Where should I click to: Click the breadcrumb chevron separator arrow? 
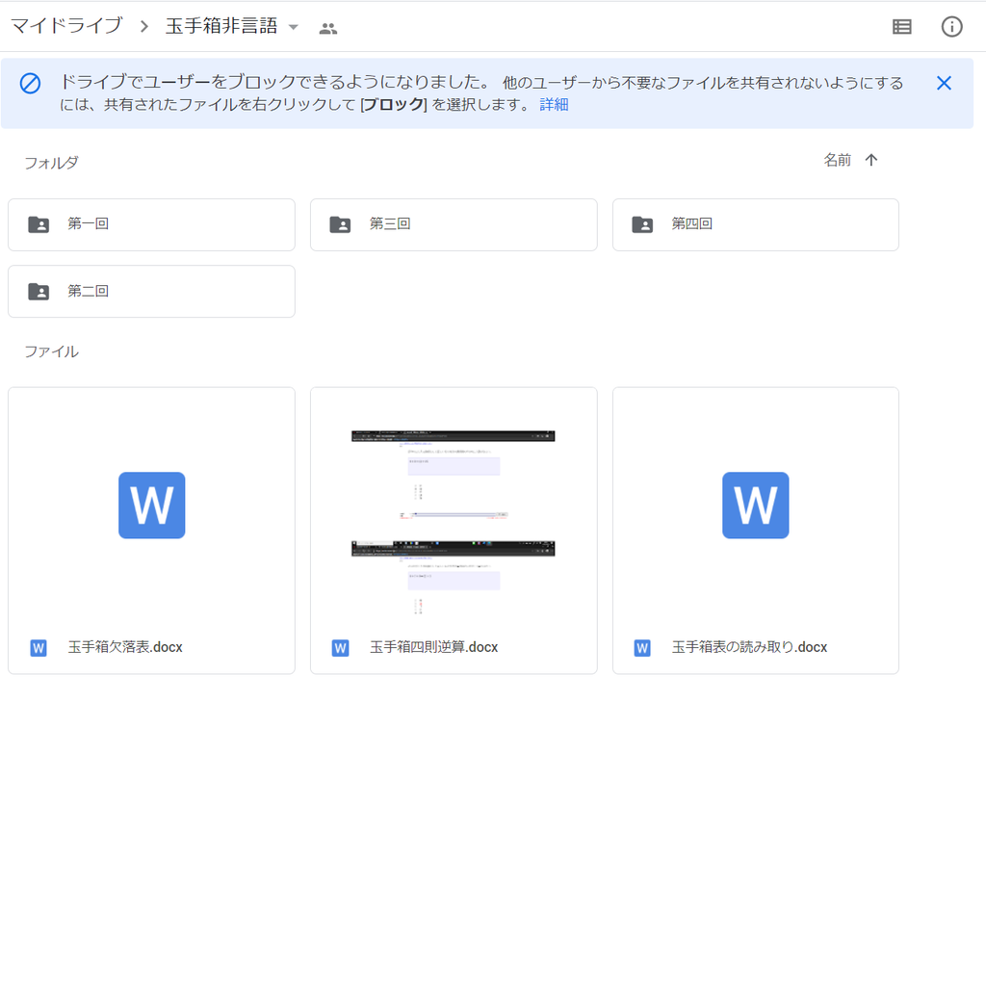tap(144, 26)
